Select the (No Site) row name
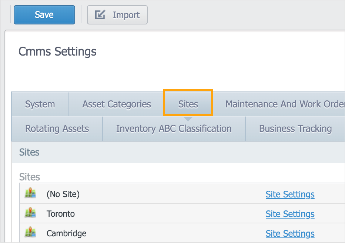The height and width of the screenshot is (243, 345). coord(63,194)
